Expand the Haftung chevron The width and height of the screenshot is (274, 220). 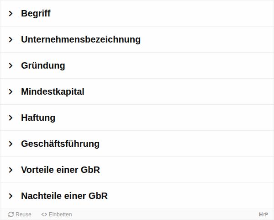(11, 118)
